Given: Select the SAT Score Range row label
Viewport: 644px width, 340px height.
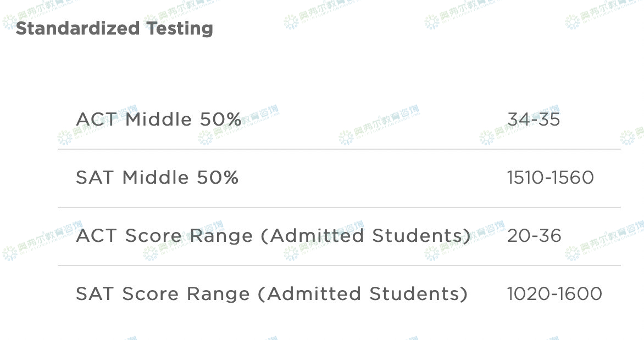Looking at the screenshot, I should 271,294.
